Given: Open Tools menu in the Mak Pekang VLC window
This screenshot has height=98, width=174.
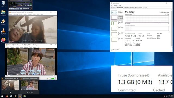Looking at the screenshot, I should click(34, 14).
